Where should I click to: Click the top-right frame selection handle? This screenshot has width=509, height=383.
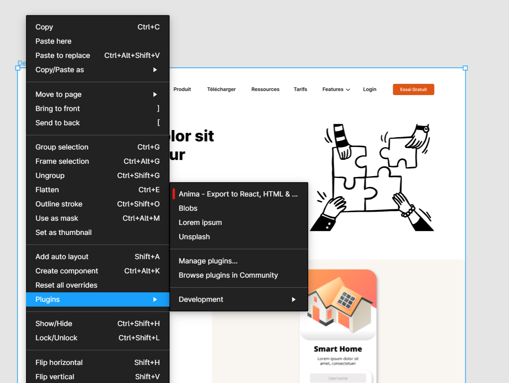point(465,68)
